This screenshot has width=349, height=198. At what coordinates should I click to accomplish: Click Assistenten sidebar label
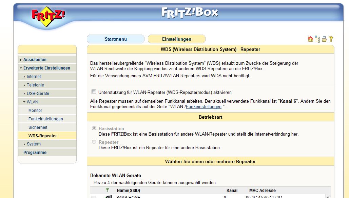pyautogui.click(x=35, y=60)
